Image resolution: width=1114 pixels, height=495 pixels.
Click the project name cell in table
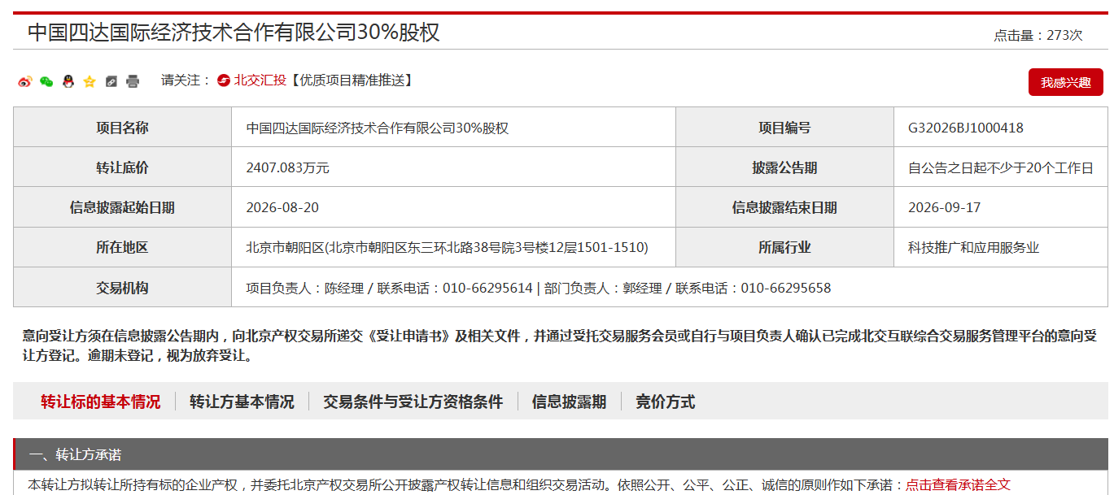(x=453, y=128)
